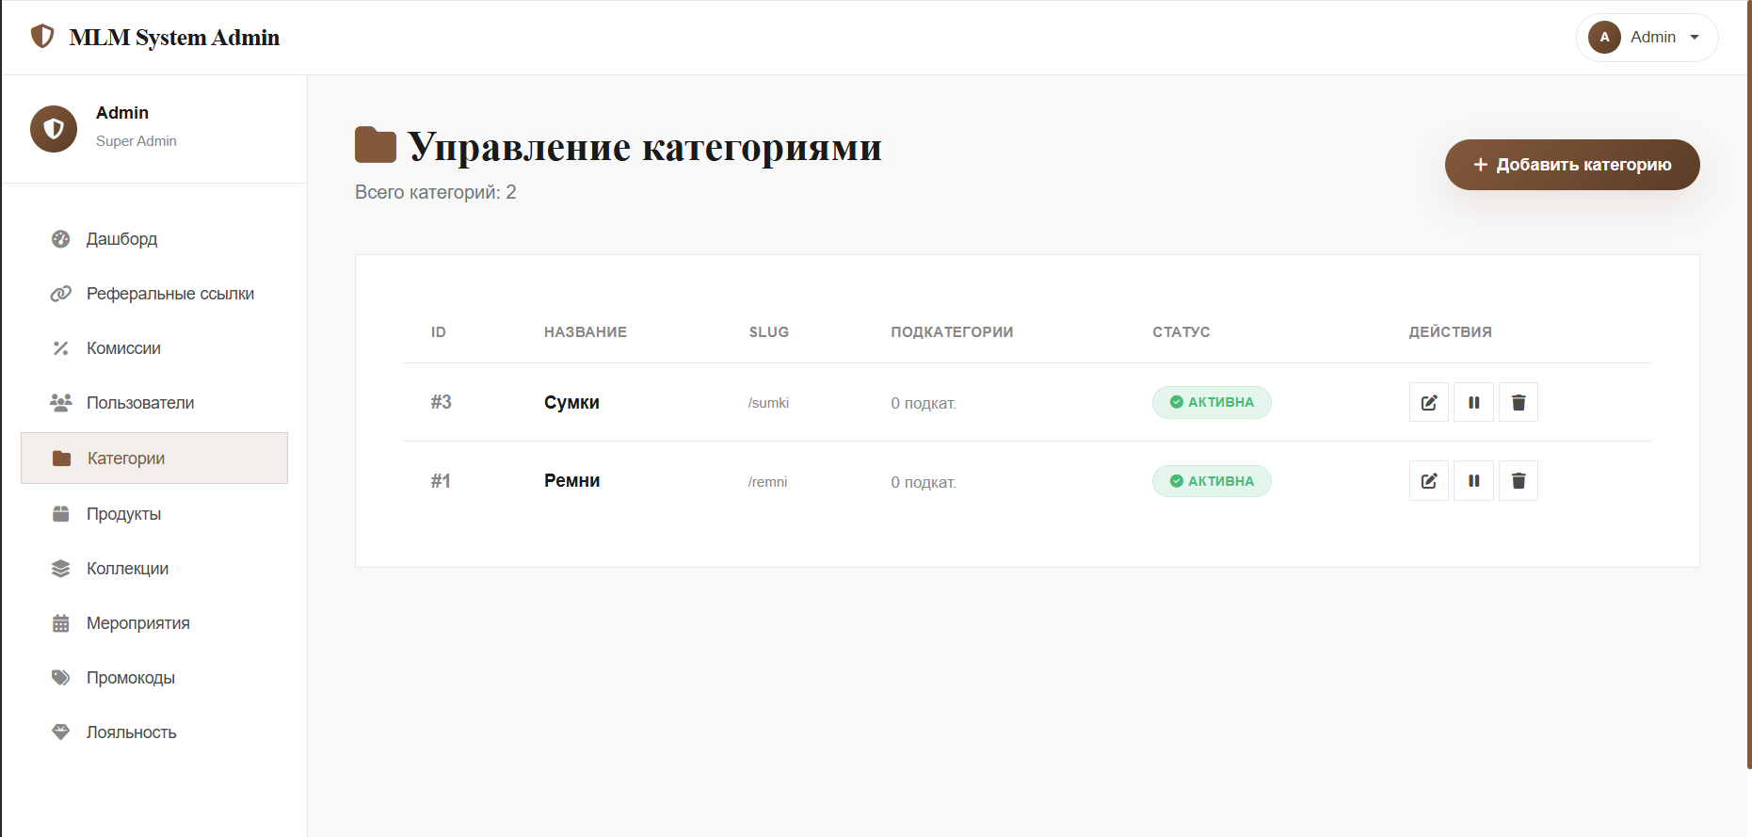Click the Super Admin shield avatar in sidebar
The width and height of the screenshot is (1752, 837).
click(54, 129)
